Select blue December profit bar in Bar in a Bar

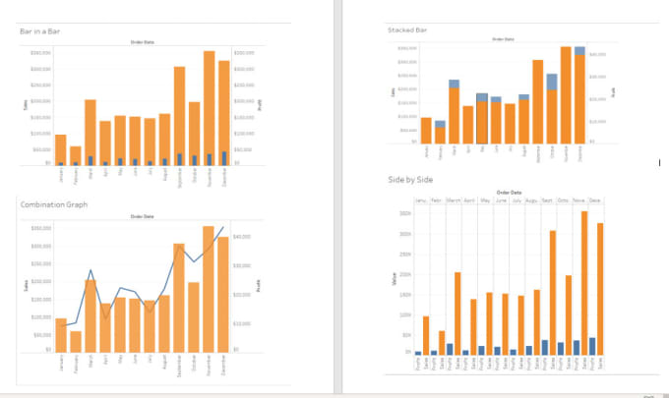pos(224,157)
